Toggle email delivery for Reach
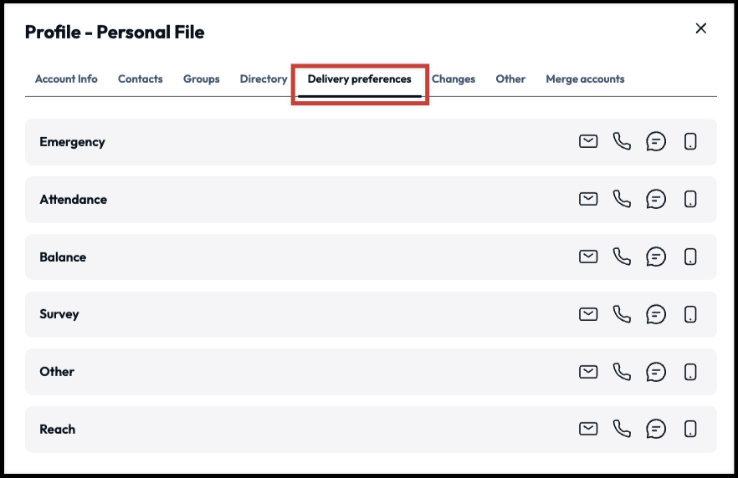The width and height of the screenshot is (738, 478). click(x=588, y=430)
